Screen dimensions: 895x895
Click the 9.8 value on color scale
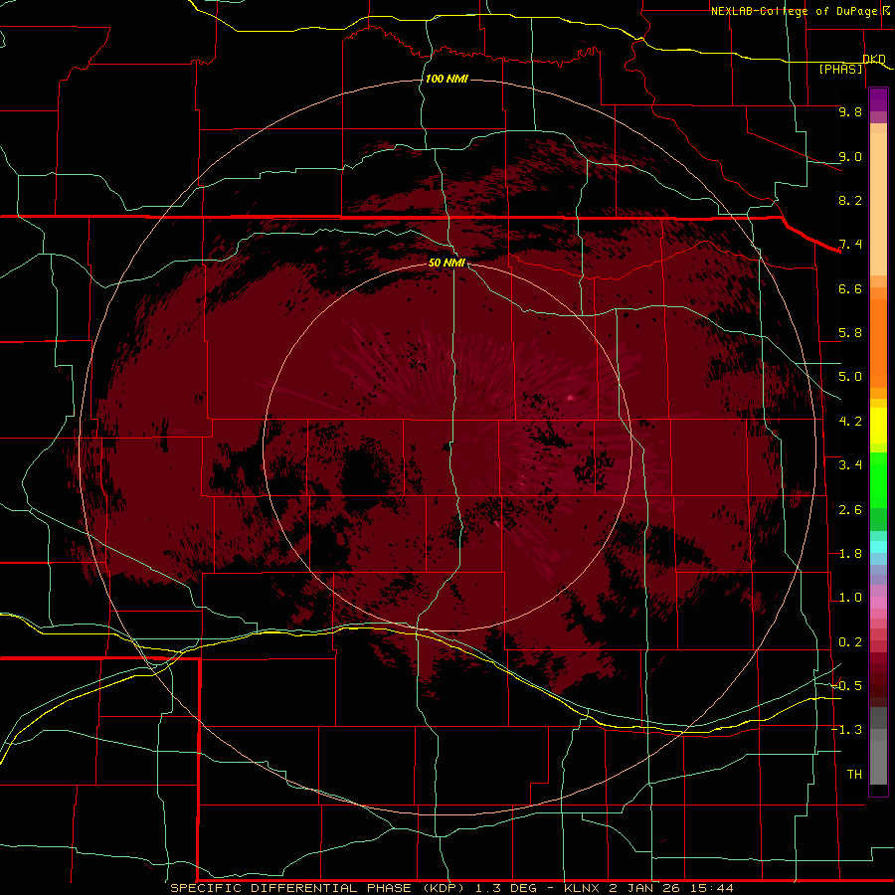850,111
